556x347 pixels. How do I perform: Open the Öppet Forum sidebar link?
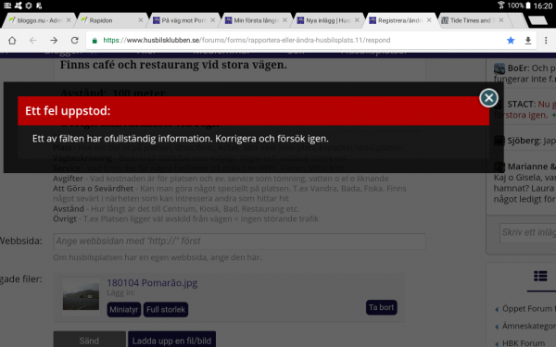click(529, 309)
